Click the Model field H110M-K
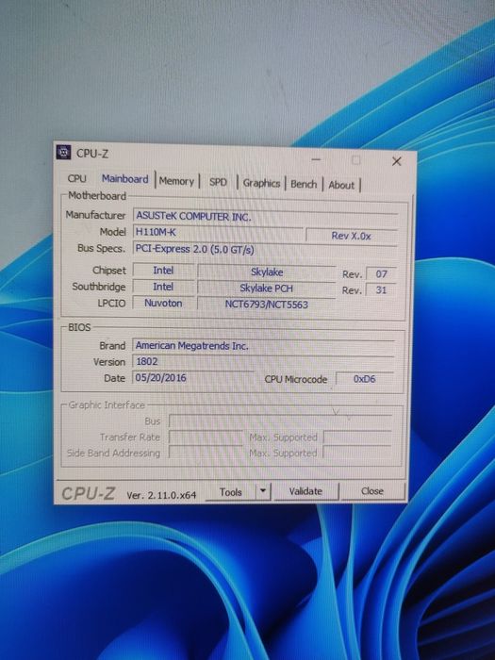 pos(218,232)
